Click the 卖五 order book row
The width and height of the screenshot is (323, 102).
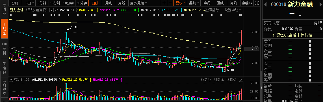[293, 41]
